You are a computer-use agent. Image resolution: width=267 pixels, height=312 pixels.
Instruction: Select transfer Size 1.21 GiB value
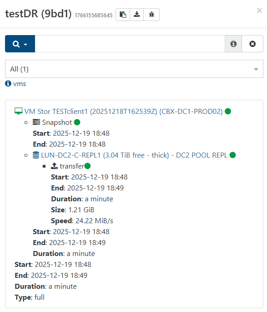pos(81,210)
